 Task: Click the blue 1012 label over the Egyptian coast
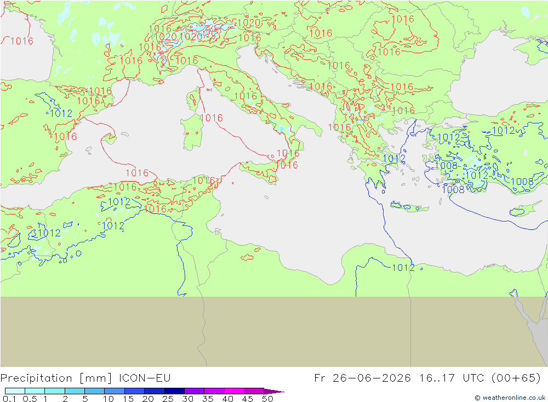pyautogui.click(x=403, y=268)
